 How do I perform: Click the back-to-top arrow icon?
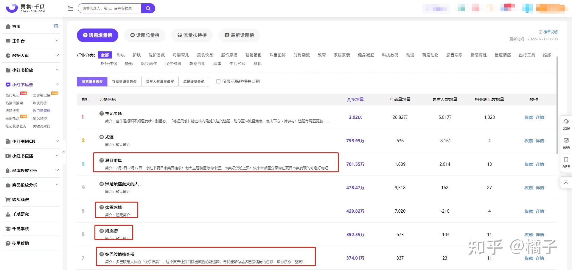point(566,182)
